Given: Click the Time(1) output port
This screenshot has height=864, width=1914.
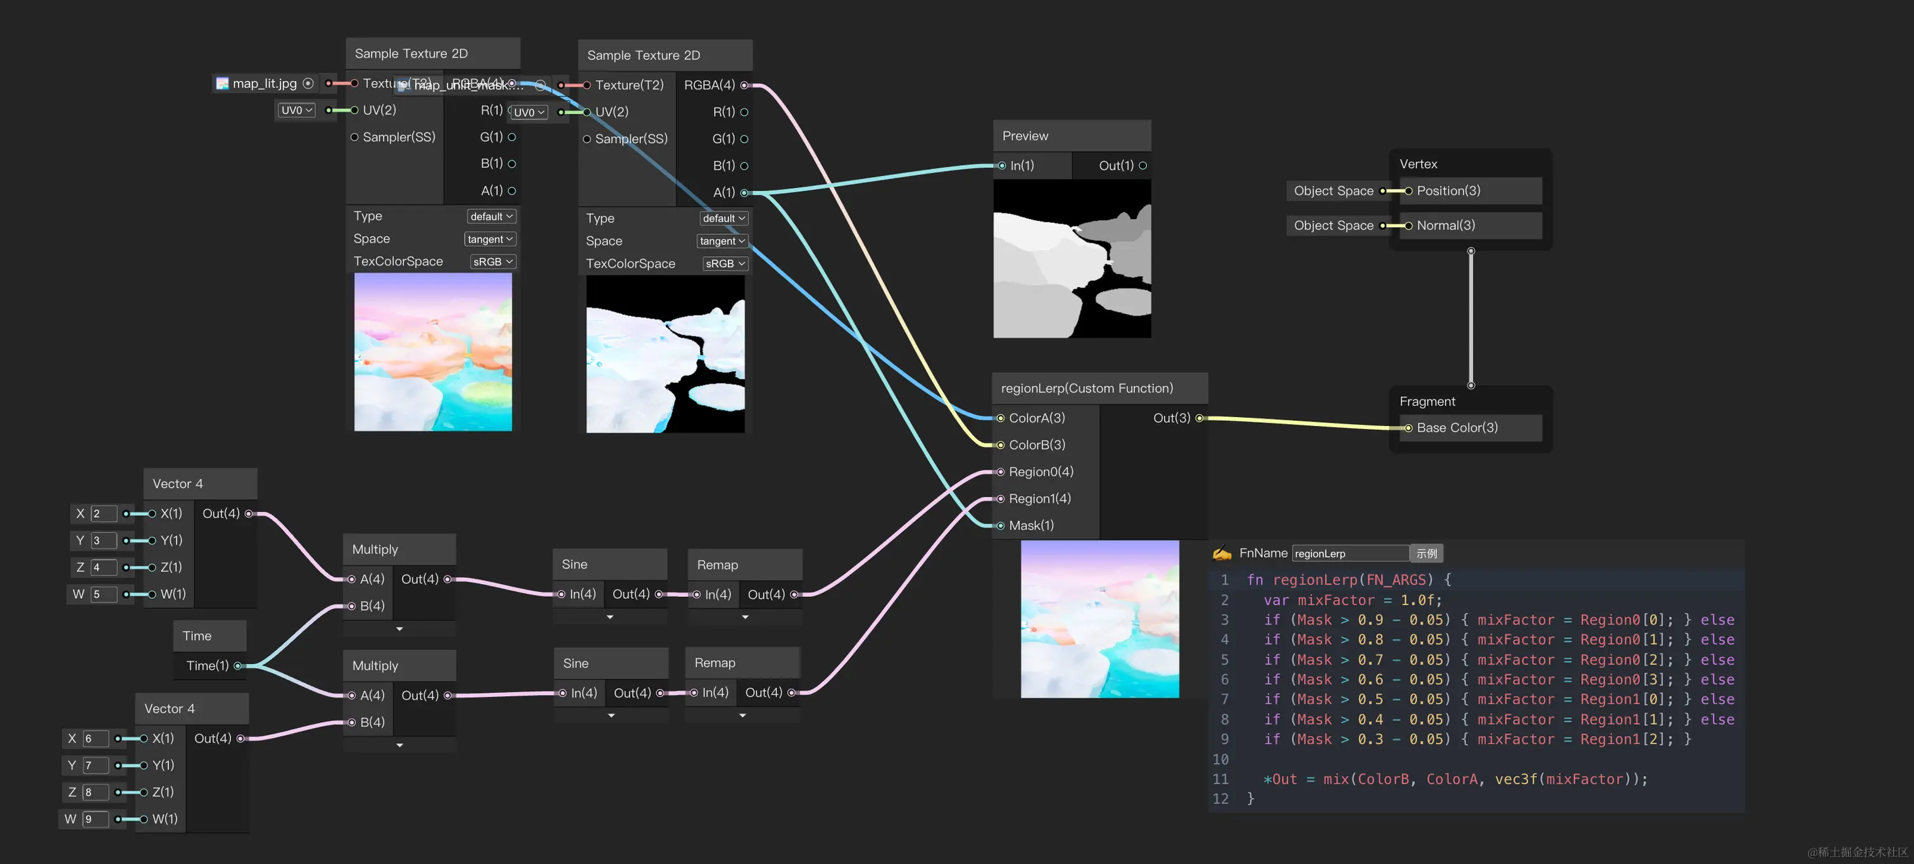Looking at the screenshot, I should pos(238,666).
